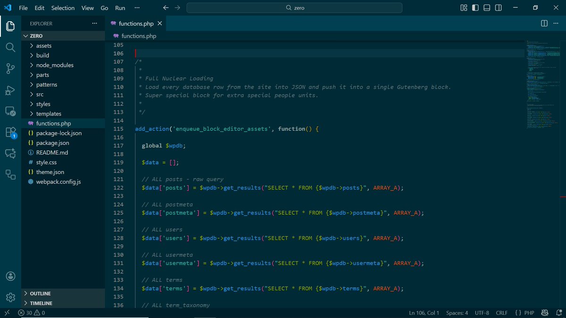Click the Ln 106, Col 1 status indicator
Viewport: 566px width, 318px height.
point(423,312)
